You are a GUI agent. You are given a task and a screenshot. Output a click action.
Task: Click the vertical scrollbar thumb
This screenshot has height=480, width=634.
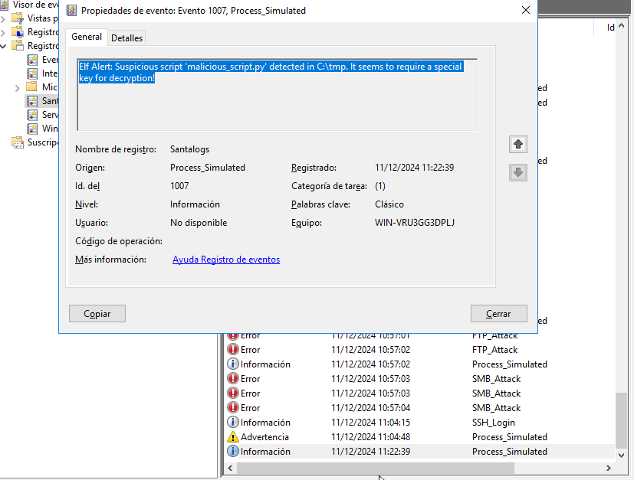click(x=622, y=420)
